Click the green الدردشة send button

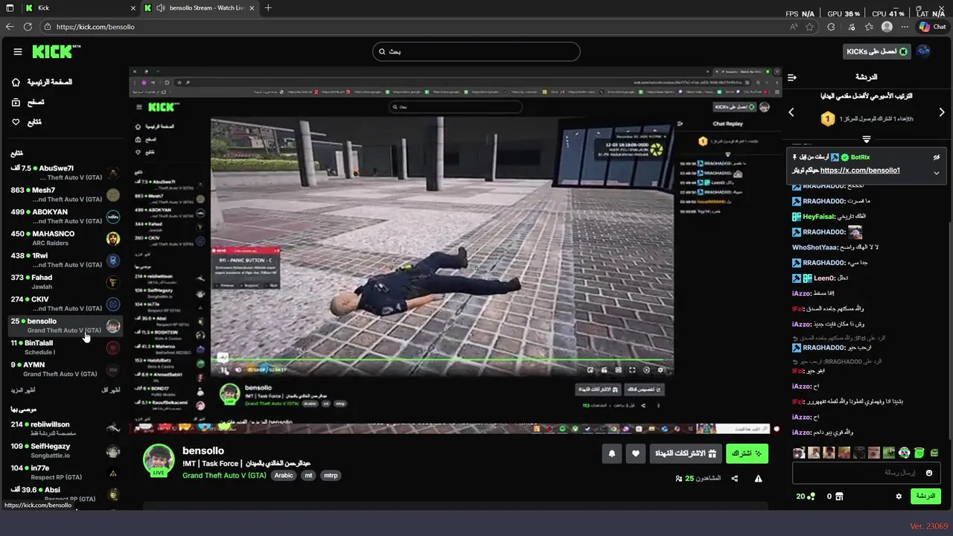coord(925,497)
